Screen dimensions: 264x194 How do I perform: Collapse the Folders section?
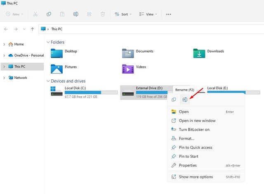48,42
